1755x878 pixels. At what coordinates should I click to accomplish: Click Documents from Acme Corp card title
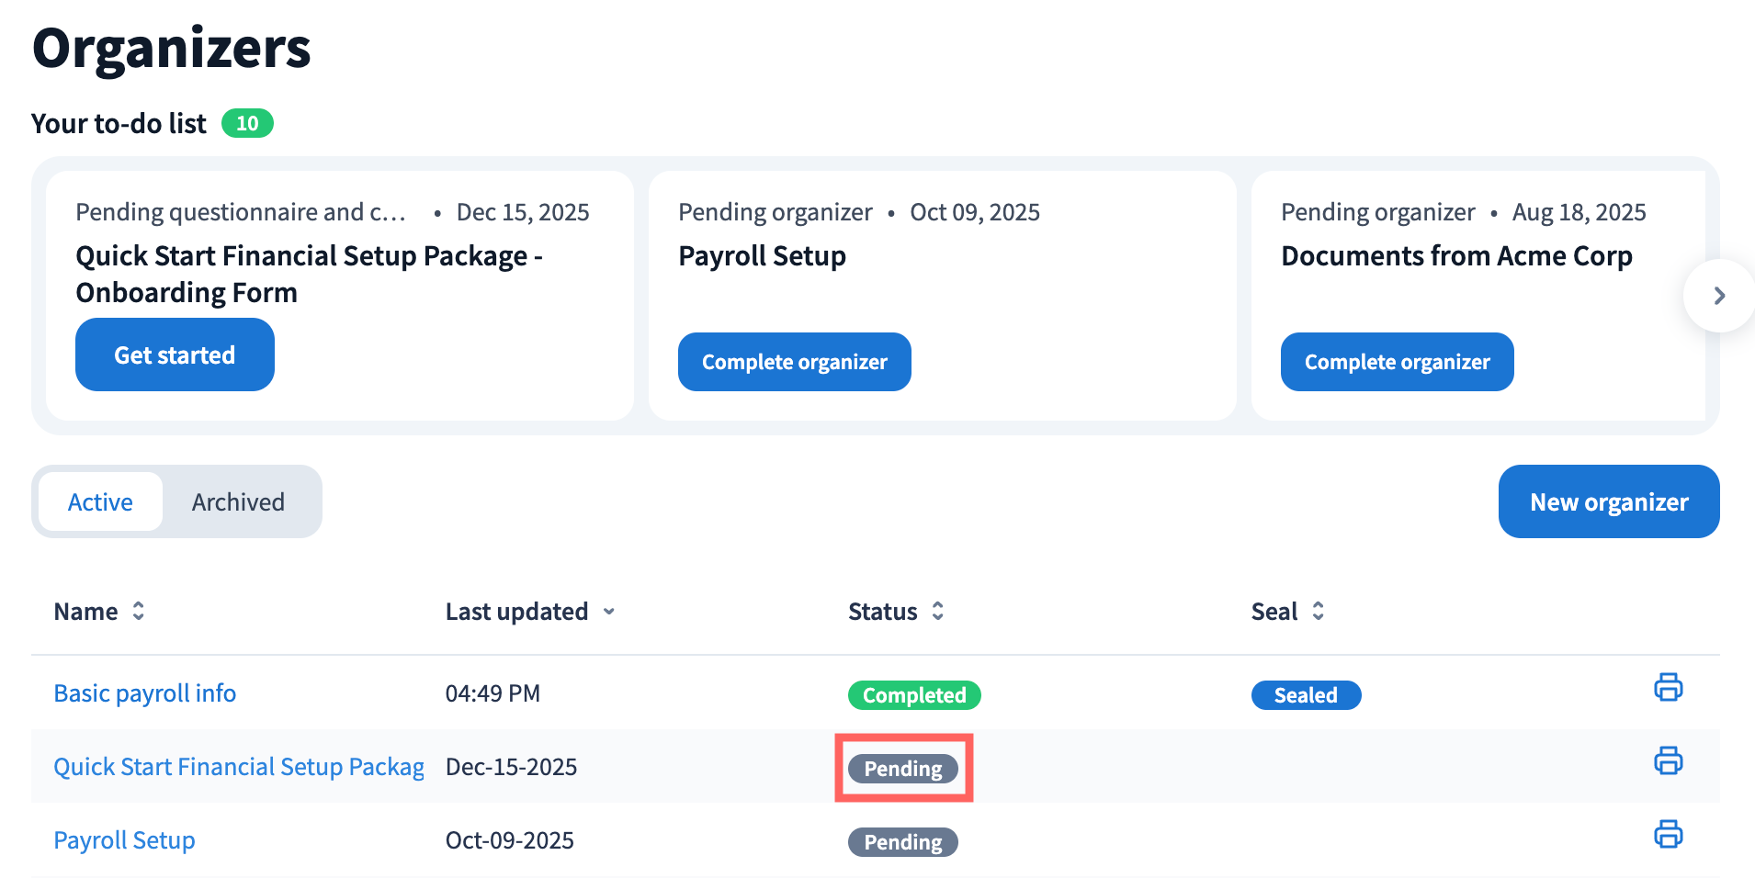click(x=1456, y=256)
